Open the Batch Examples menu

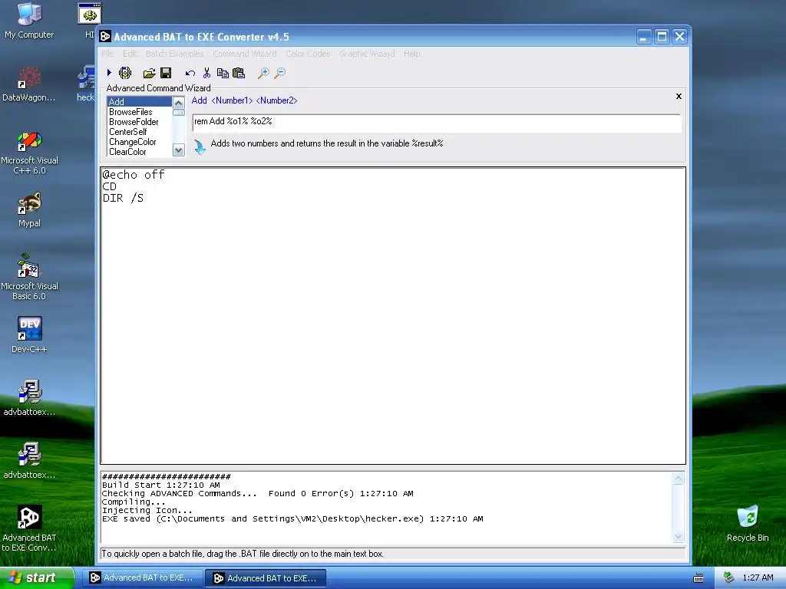174,54
